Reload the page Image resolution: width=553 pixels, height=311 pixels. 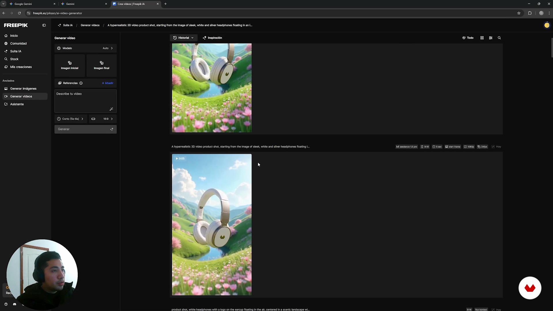[x=19, y=13]
